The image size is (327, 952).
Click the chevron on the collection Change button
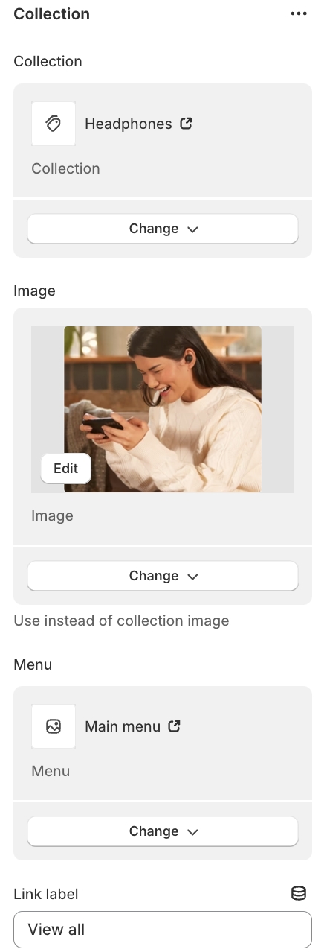(x=193, y=229)
